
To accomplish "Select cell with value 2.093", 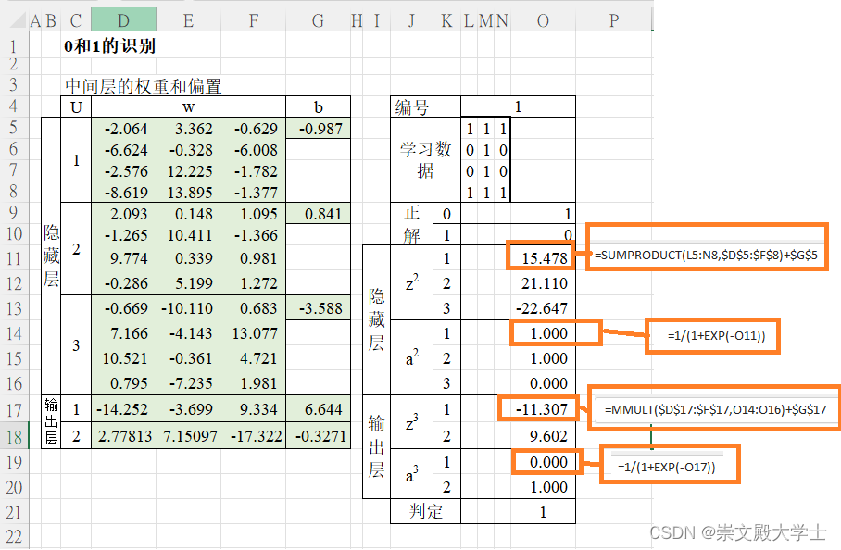I will tap(124, 214).
